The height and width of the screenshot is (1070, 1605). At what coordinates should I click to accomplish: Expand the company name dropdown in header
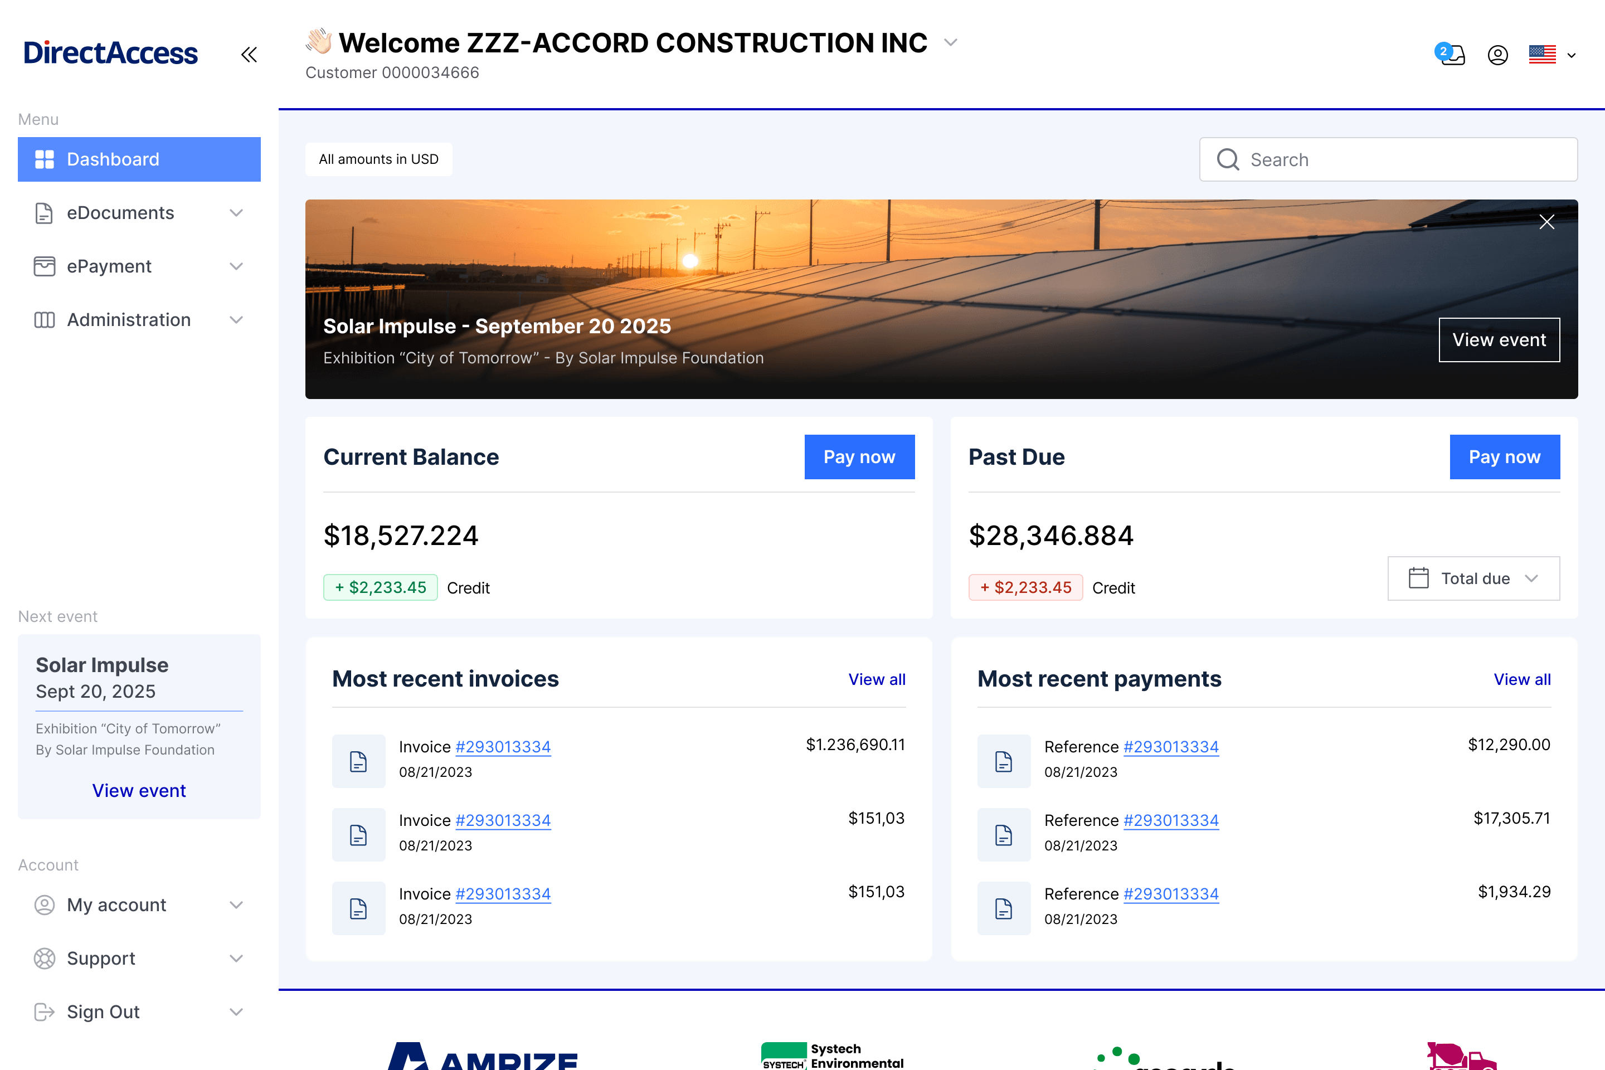point(951,42)
